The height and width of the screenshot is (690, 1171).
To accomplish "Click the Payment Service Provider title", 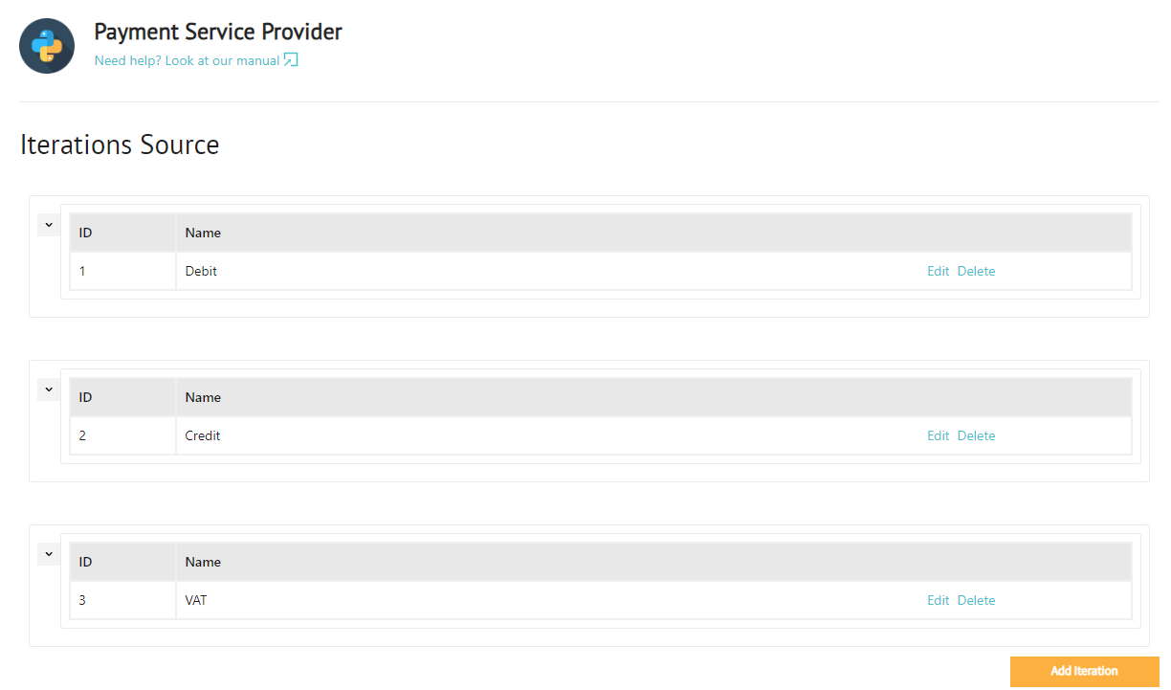I will (x=218, y=32).
